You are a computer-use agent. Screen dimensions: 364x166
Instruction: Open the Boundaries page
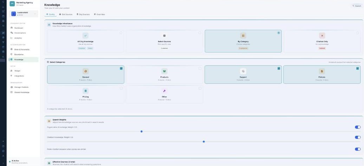23,54
